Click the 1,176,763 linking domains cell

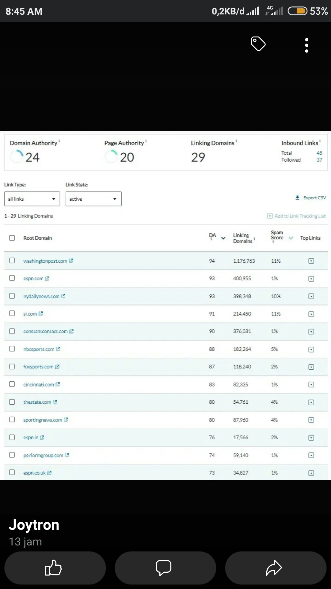click(x=244, y=261)
